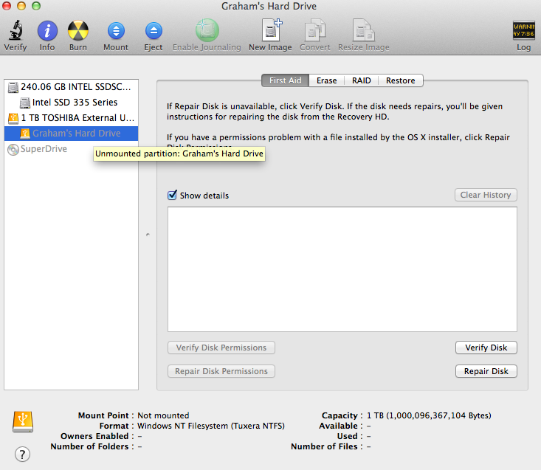The width and height of the screenshot is (541, 470).
Task: Uncheck the Show details checkbox
Action: [x=172, y=196]
